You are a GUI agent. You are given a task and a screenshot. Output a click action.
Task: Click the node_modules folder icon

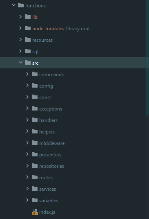point(28,28)
